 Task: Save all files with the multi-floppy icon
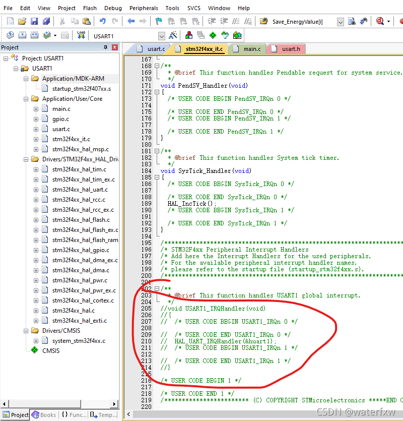click(46, 21)
